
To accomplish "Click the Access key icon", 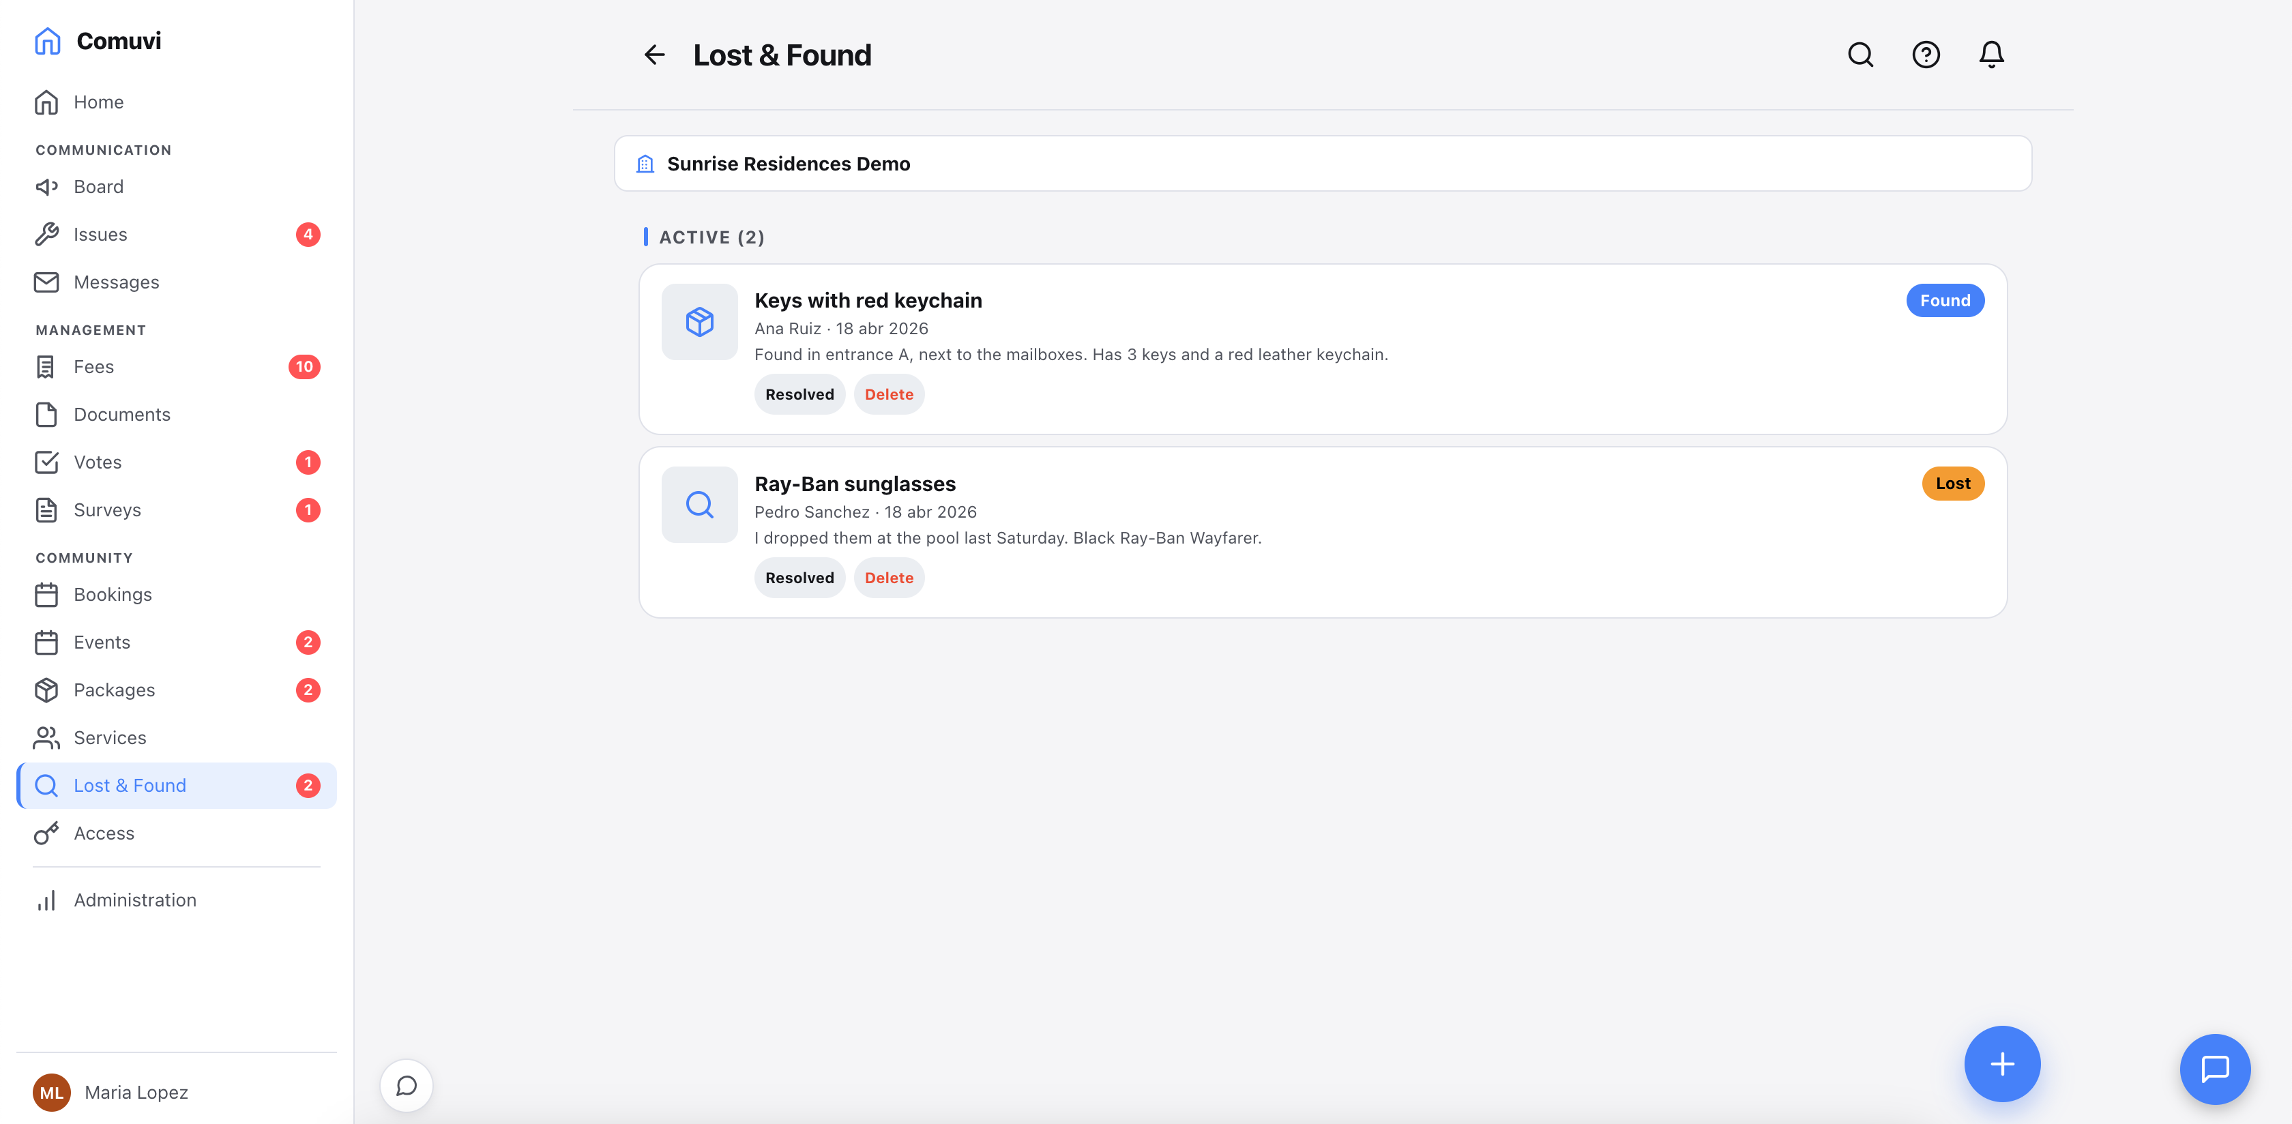I will (x=46, y=833).
